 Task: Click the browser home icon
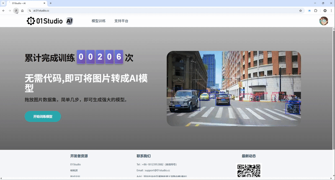pyautogui.click(x=22, y=10)
